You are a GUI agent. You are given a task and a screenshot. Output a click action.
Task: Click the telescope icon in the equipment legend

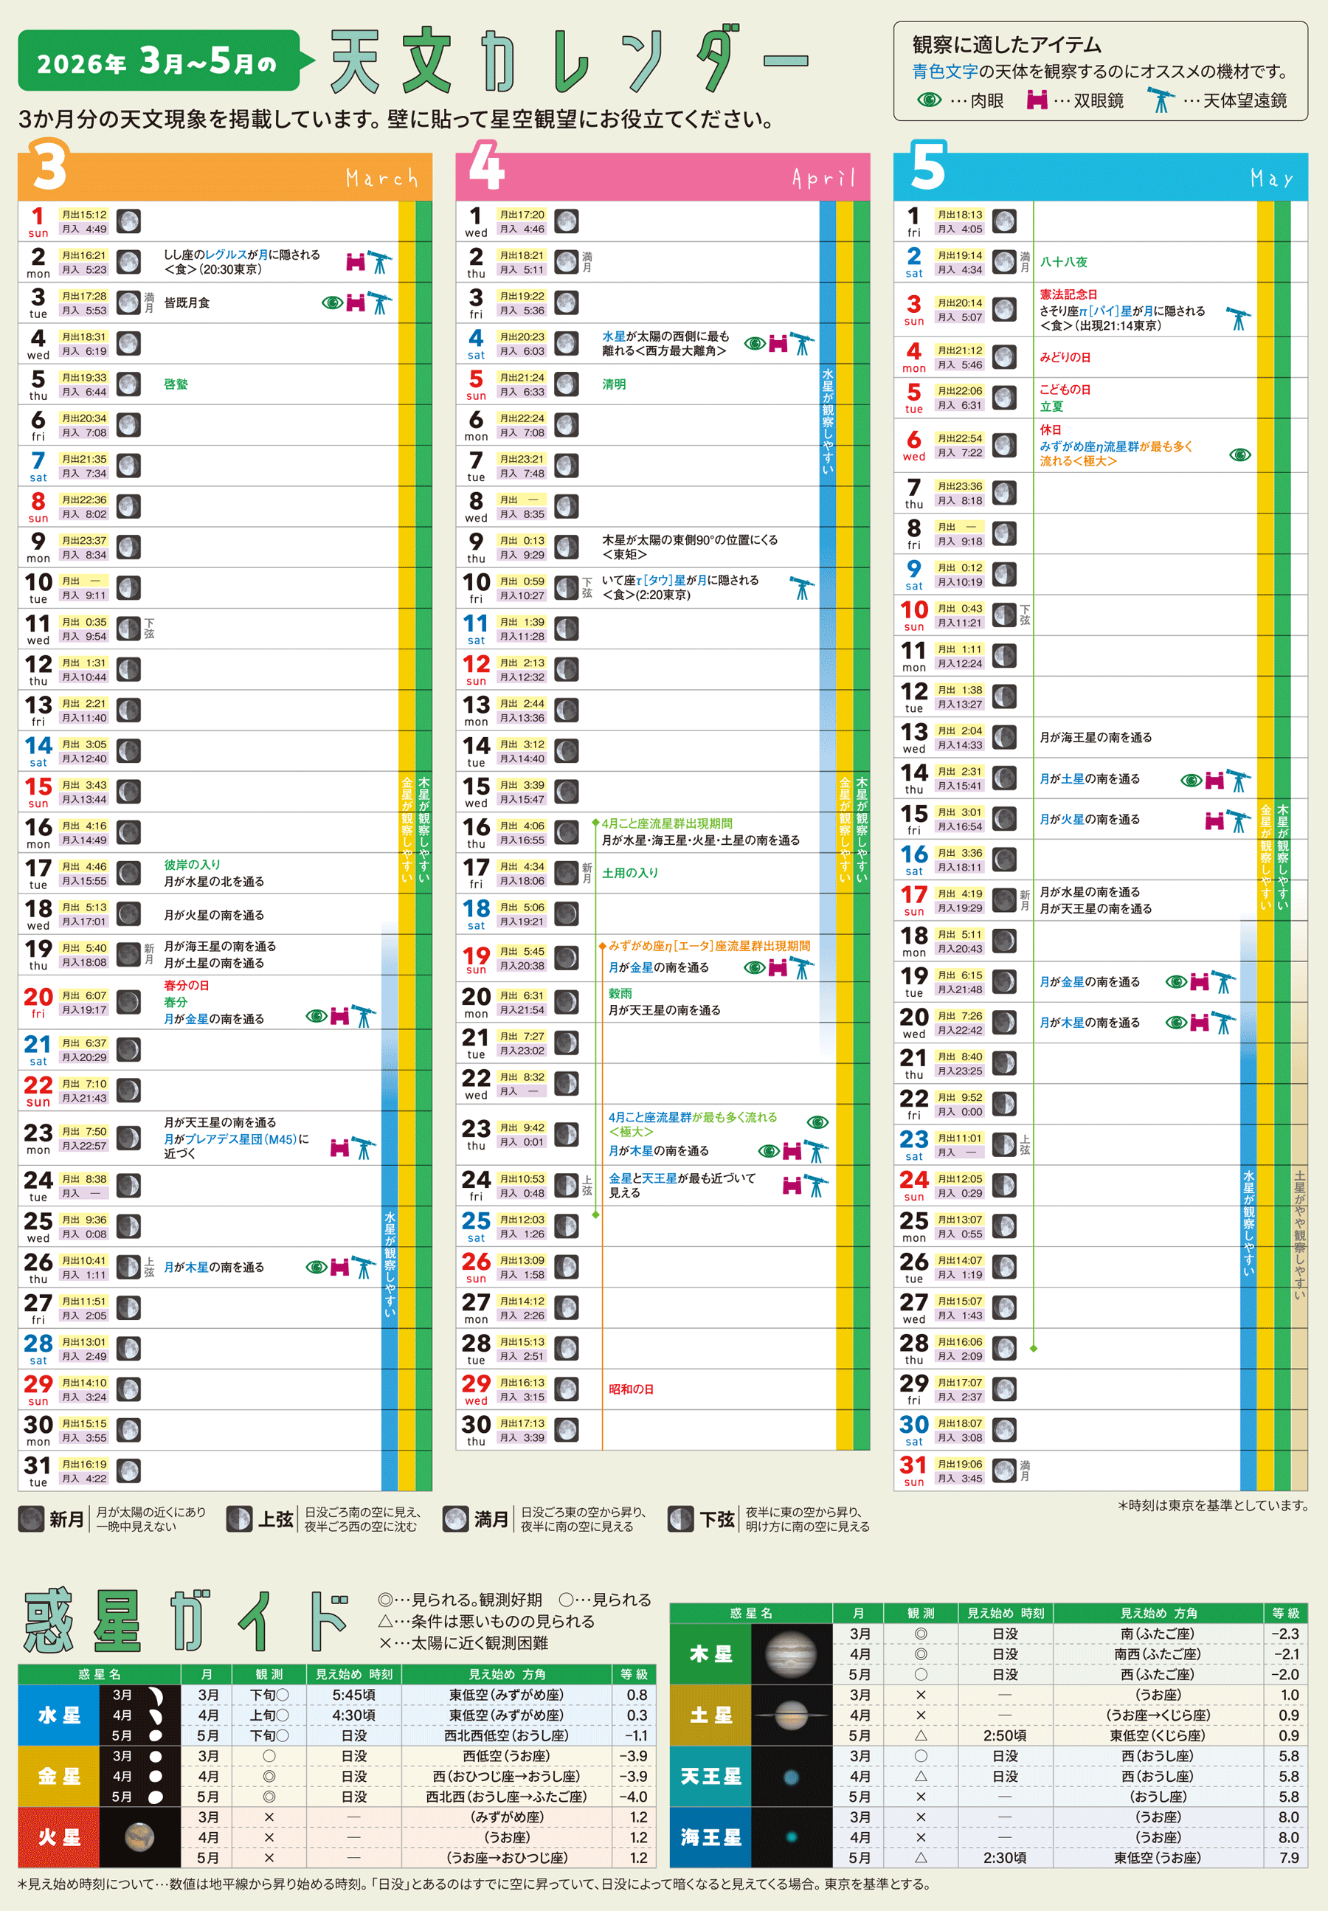(x=1160, y=100)
